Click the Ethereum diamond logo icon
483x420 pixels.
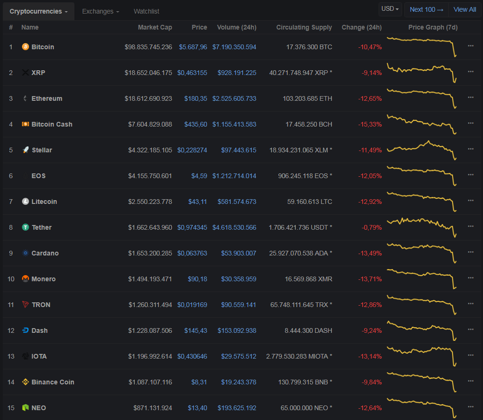pyautogui.click(x=26, y=98)
